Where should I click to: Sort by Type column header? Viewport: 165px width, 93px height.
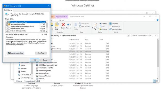pos(87,40)
